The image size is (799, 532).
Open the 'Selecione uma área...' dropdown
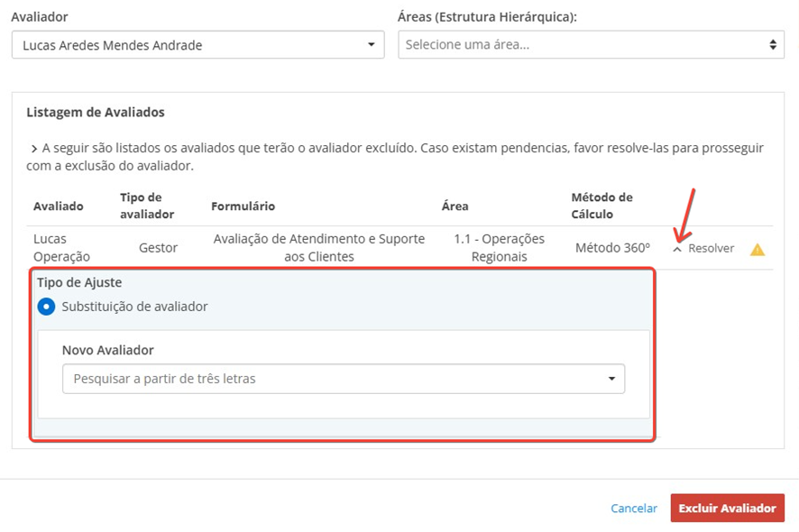point(591,45)
